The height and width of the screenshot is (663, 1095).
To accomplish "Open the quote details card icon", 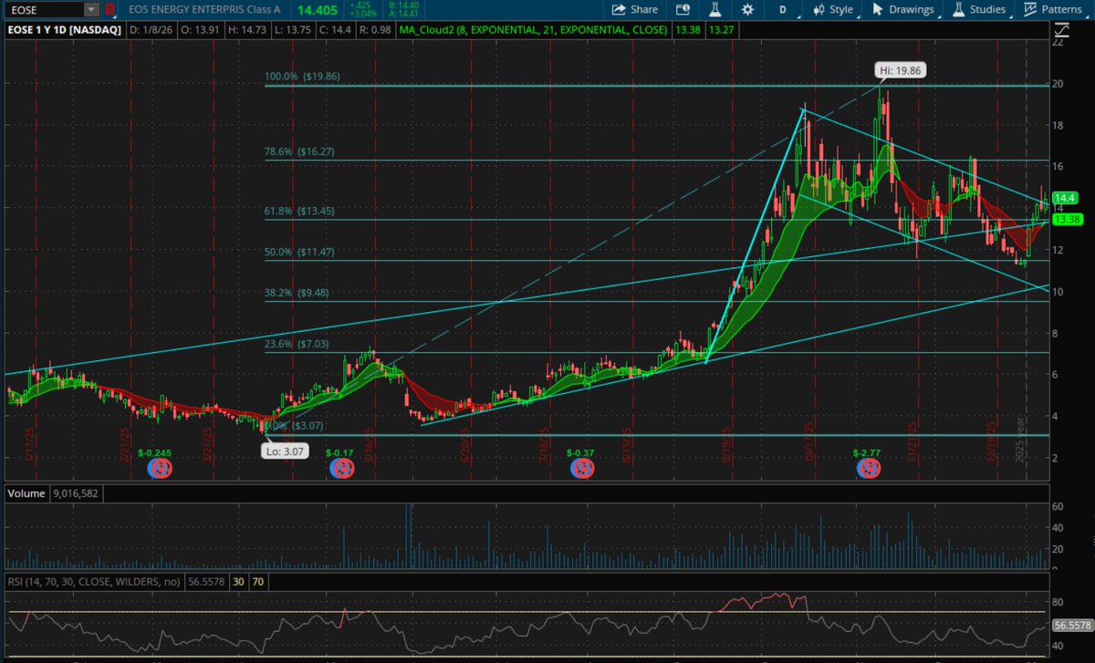I will [x=683, y=9].
